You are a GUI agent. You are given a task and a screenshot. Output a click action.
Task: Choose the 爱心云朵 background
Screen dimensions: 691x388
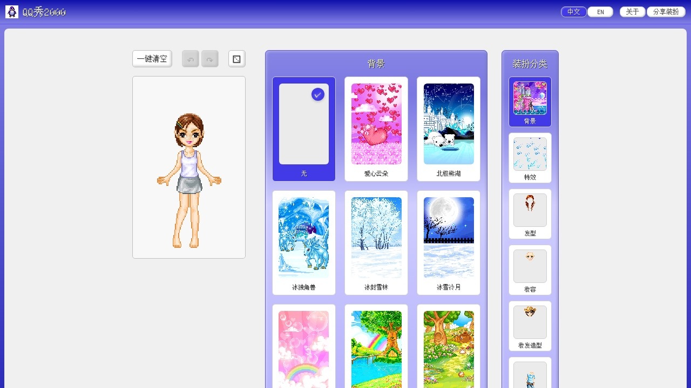376,129
